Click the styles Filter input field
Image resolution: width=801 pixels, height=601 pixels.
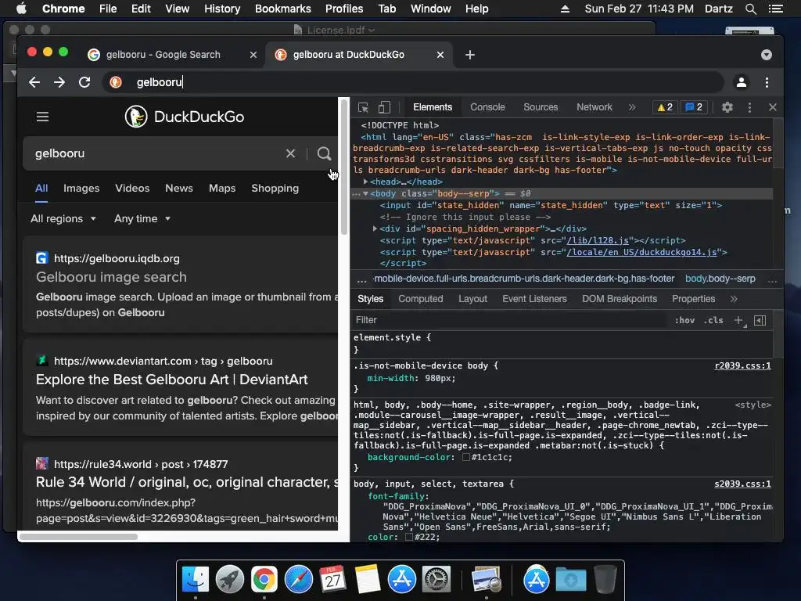(x=508, y=320)
